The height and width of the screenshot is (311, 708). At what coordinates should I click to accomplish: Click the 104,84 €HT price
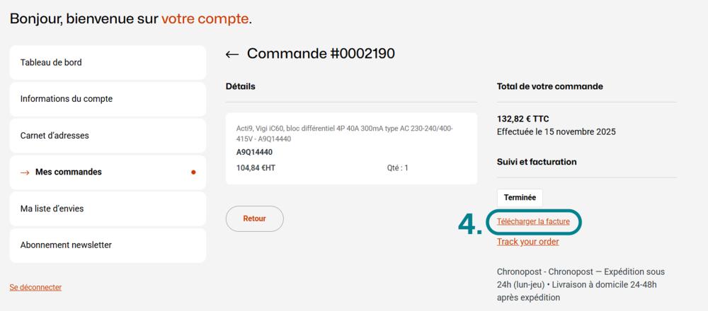tap(256, 168)
